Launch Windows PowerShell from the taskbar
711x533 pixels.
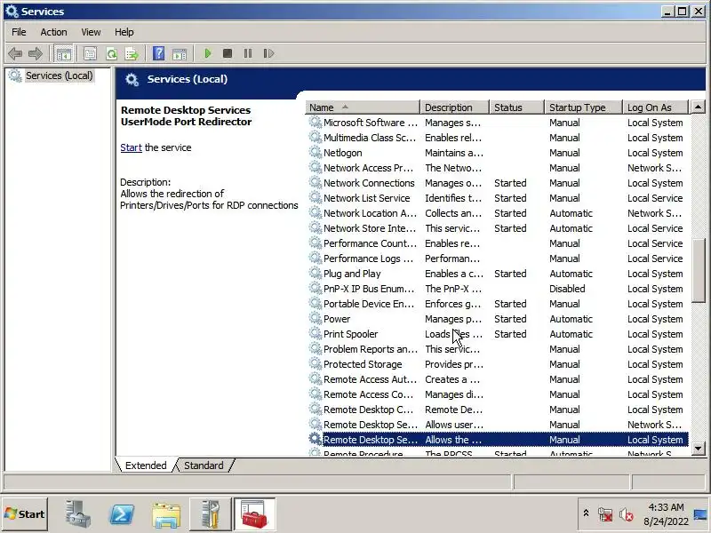click(122, 514)
